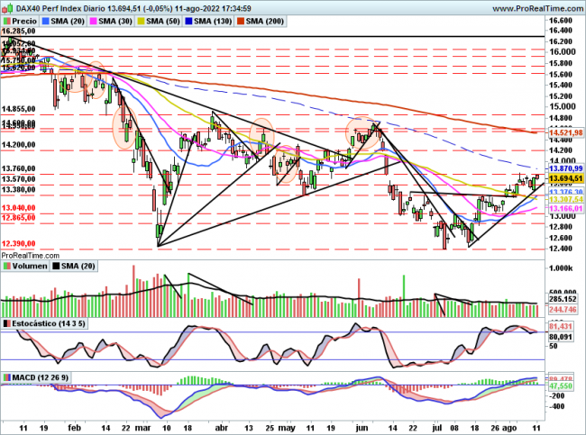The image size is (586, 435).
Task: Click the Precio legend candle icon
Action: tap(8, 20)
